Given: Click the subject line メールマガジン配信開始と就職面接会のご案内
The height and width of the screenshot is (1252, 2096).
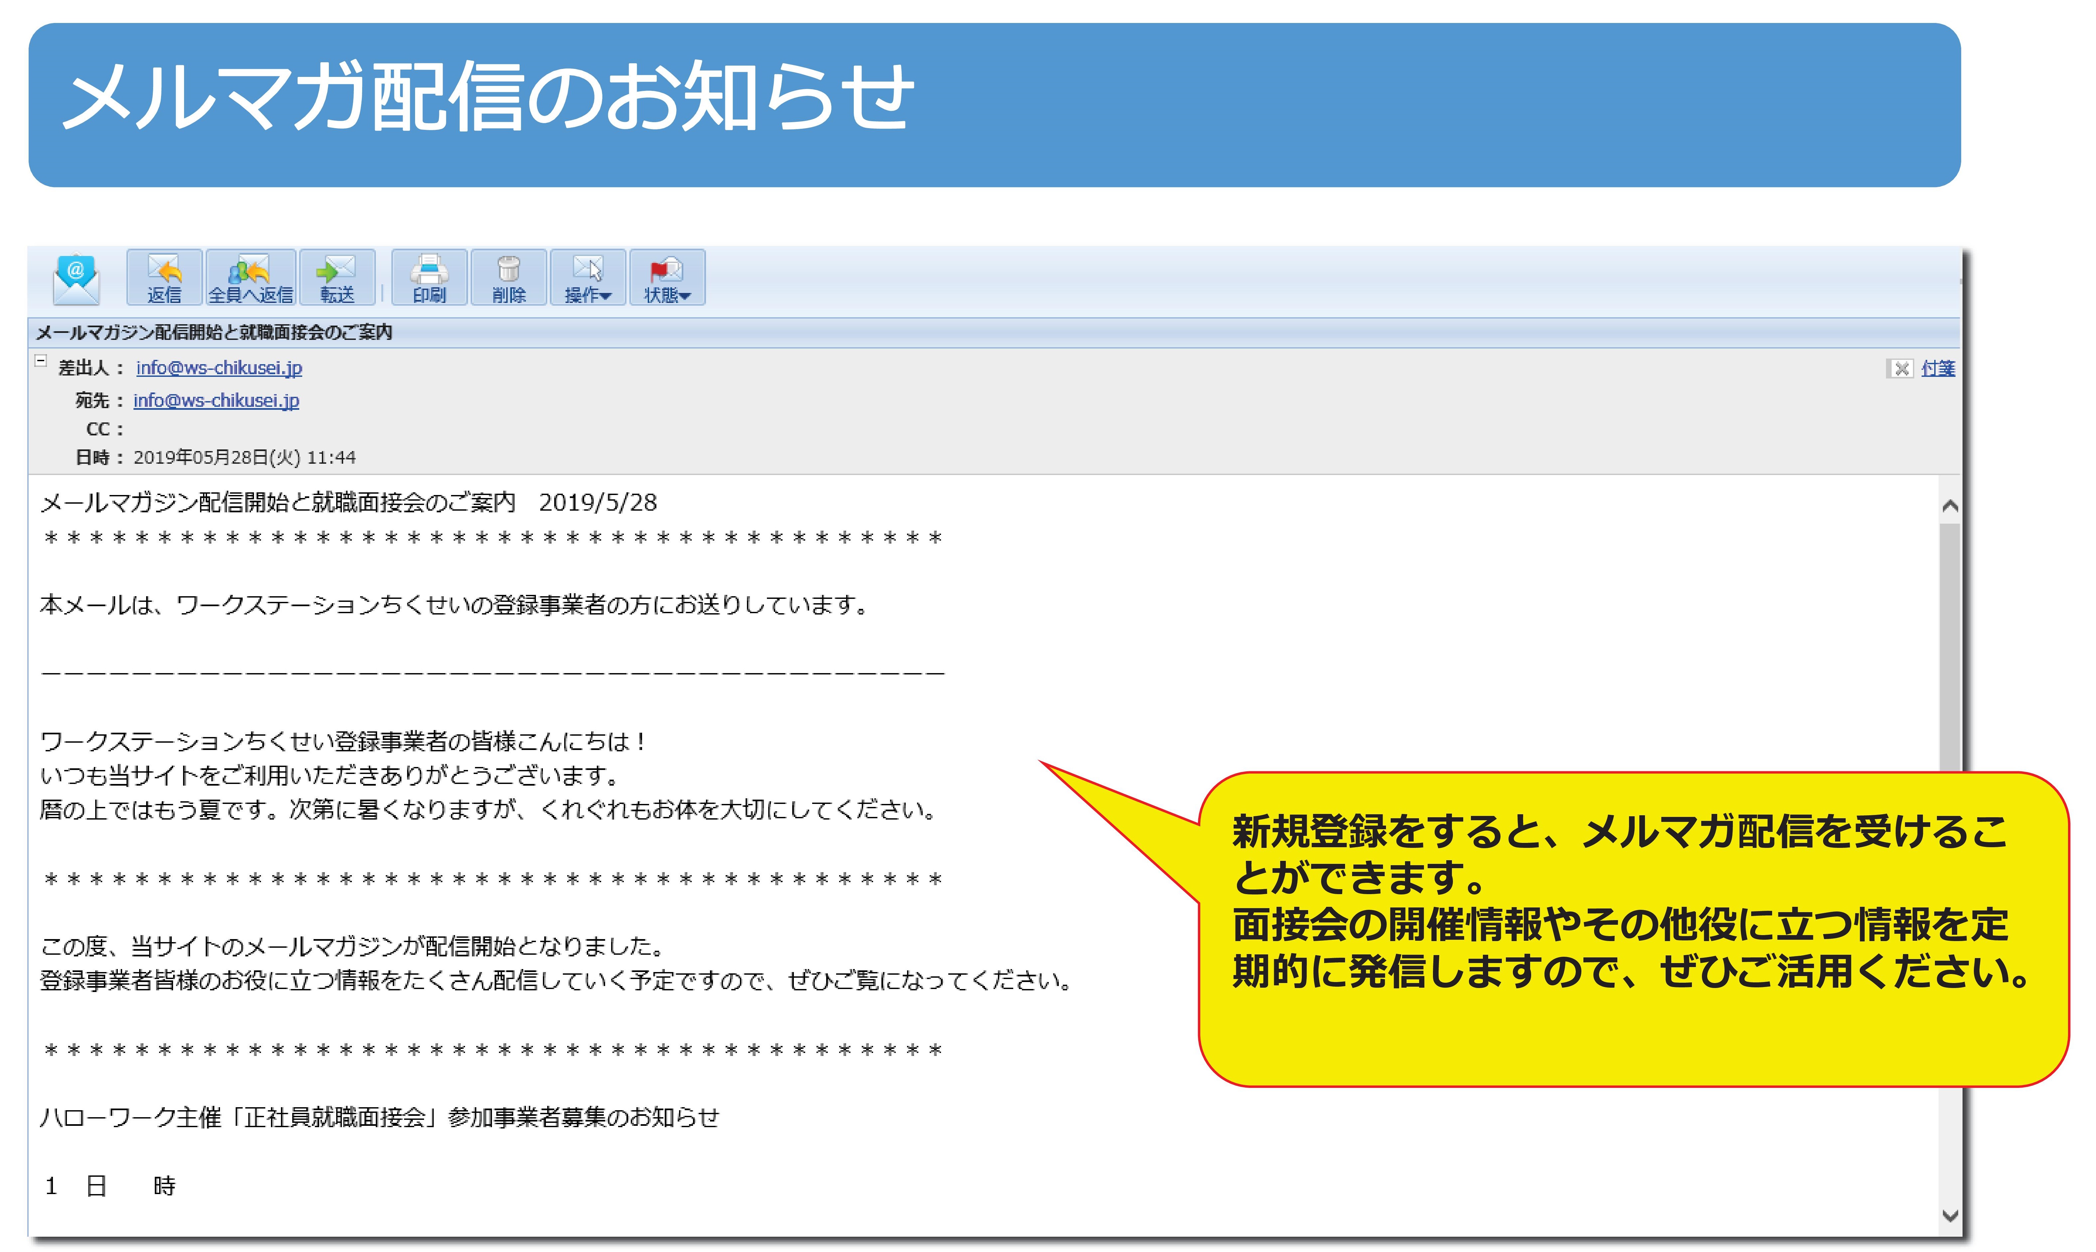Looking at the screenshot, I should [x=214, y=333].
